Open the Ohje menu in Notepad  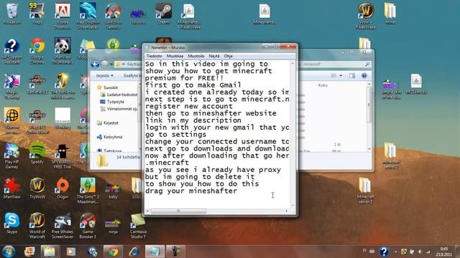tap(229, 56)
